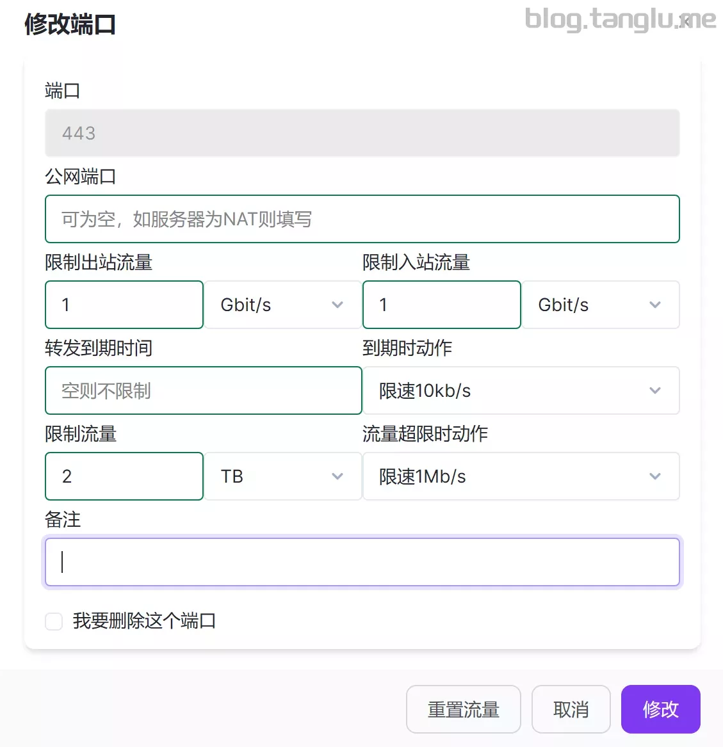Image resolution: width=723 pixels, height=747 pixels.
Task: Click the 限制入站流量 value field
Action: click(x=441, y=305)
